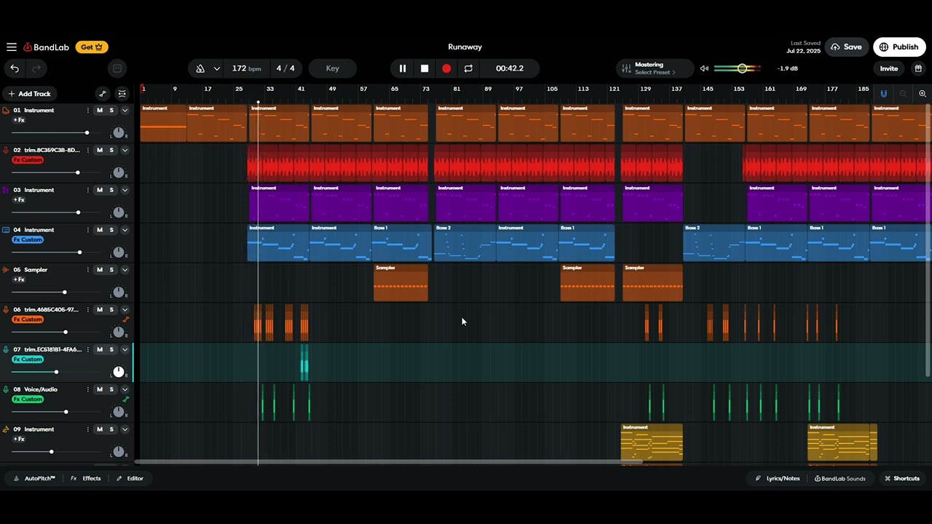This screenshot has height=524, width=932.
Task: Mute track 01 Instrument
Action: click(x=100, y=111)
